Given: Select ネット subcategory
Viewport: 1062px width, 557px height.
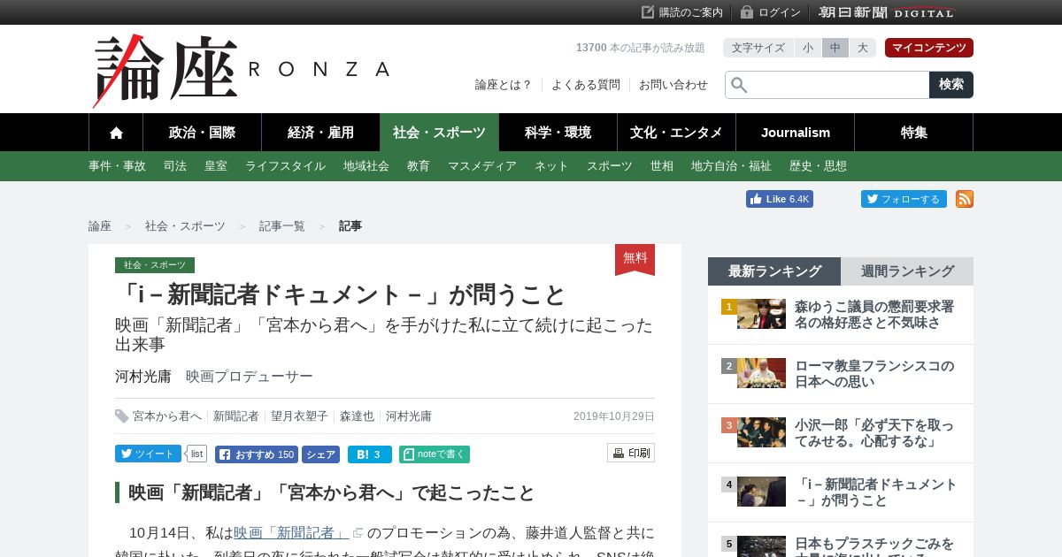Looking at the screenshot, I should (551, 166).
